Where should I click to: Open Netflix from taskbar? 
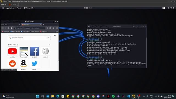(108, 96)
